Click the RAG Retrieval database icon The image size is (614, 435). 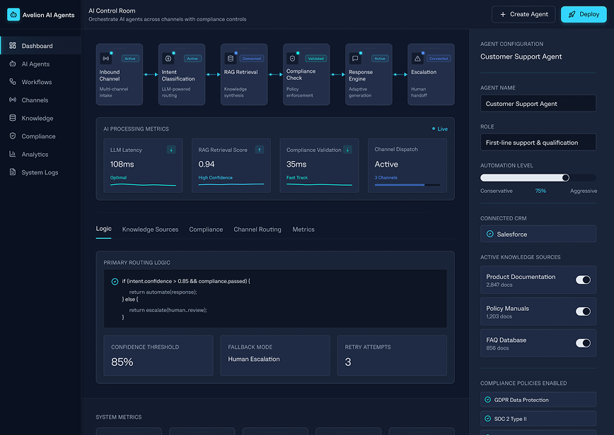tap(231, 59)
